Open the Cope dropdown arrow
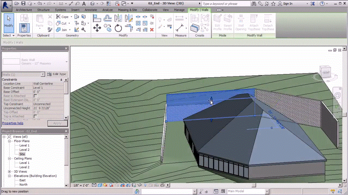348x195 pixels. [71, 17]
